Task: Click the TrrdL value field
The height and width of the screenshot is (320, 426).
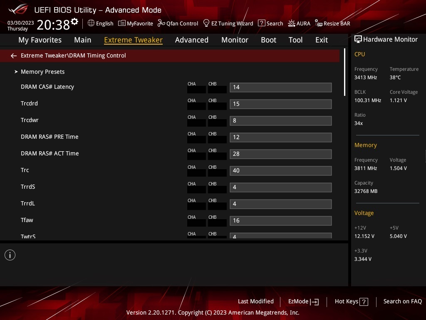Action: coord(281,204)
